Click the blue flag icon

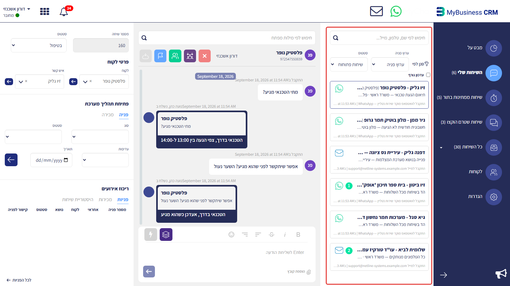(x=160, y=56)
